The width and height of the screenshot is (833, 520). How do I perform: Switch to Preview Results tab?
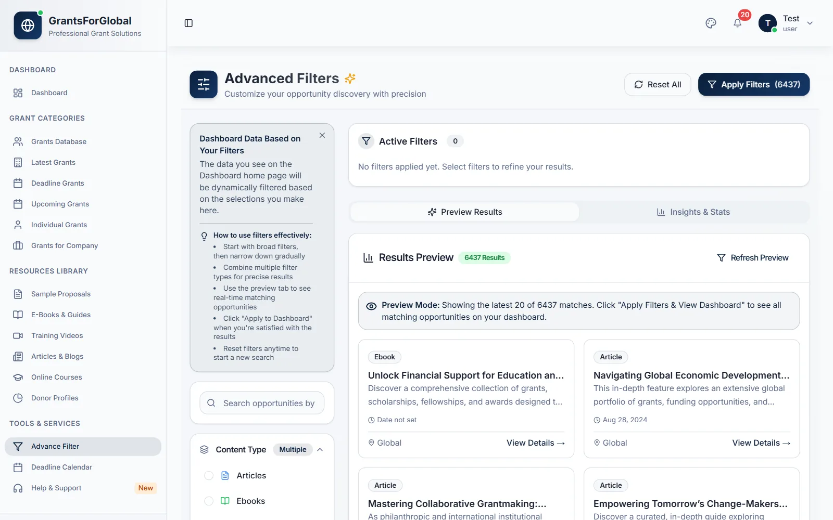tap(464, 212)
